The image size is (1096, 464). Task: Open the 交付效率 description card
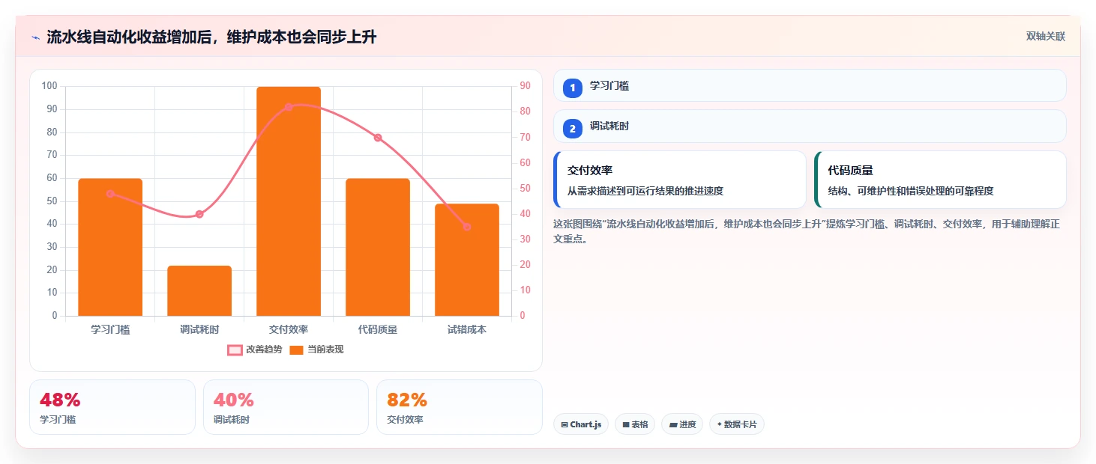pos(680,180)
